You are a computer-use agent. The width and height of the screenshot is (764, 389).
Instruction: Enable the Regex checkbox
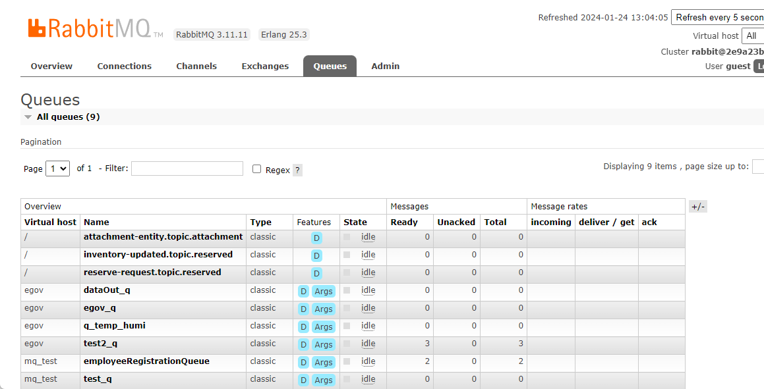[257, 169]
